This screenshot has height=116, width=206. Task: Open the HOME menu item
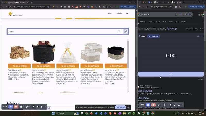[110, 14]
